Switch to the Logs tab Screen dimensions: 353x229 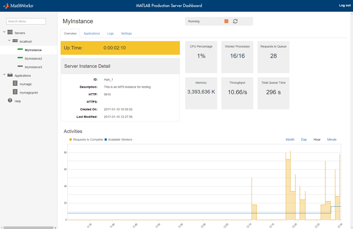point(110,33)
